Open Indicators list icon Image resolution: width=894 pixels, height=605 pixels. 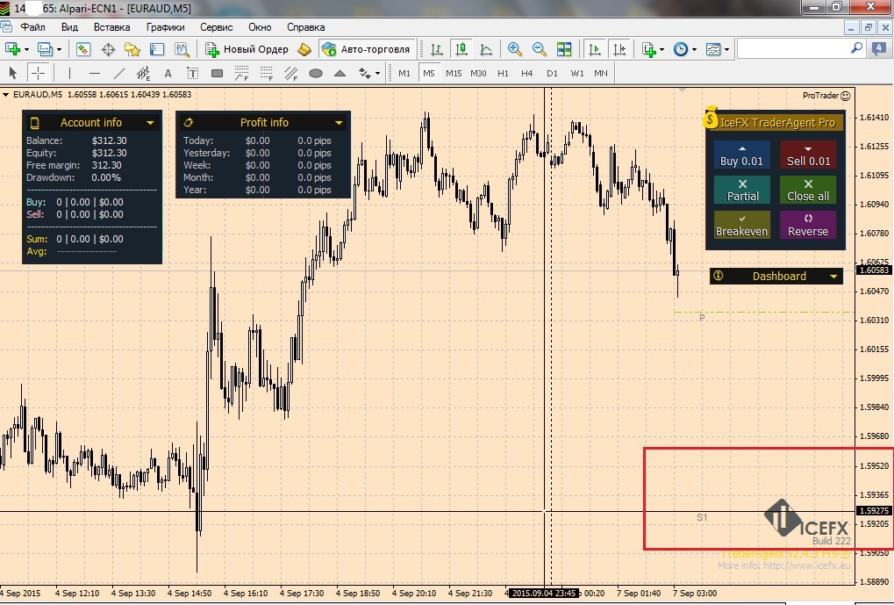point(649,50)
